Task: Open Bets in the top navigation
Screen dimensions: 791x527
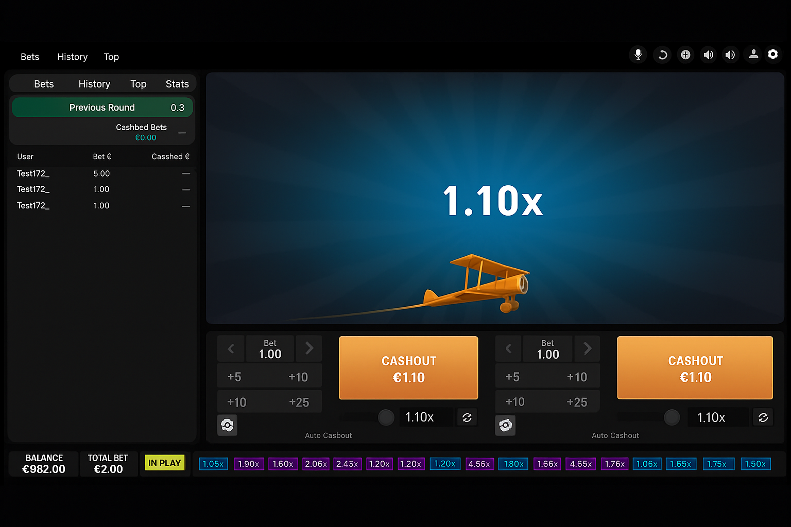Action: [30, 57]
